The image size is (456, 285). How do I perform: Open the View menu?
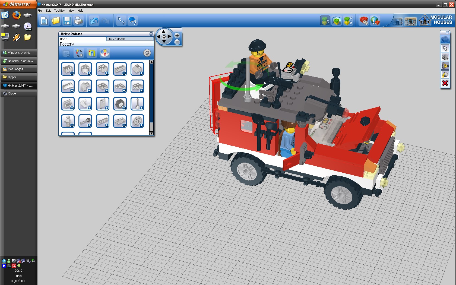pos(71,11)
